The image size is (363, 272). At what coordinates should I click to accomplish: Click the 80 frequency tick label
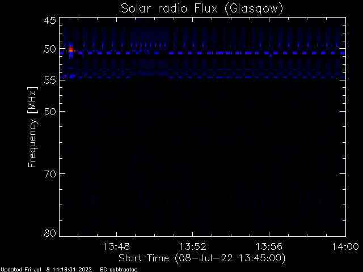pos(50,233)
